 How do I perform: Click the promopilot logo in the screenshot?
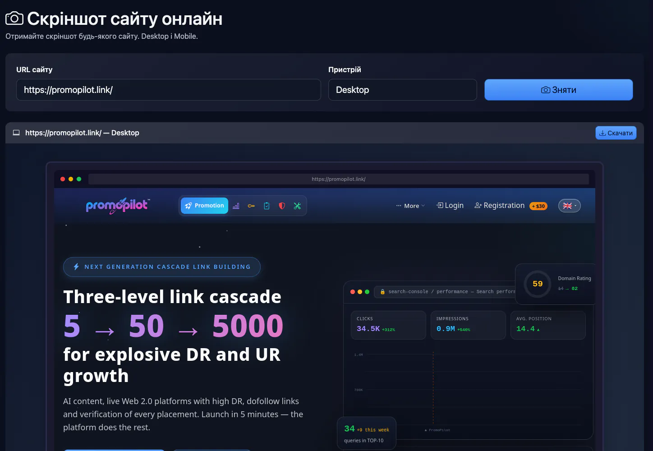pyautogui.click(x=118, y=206)
